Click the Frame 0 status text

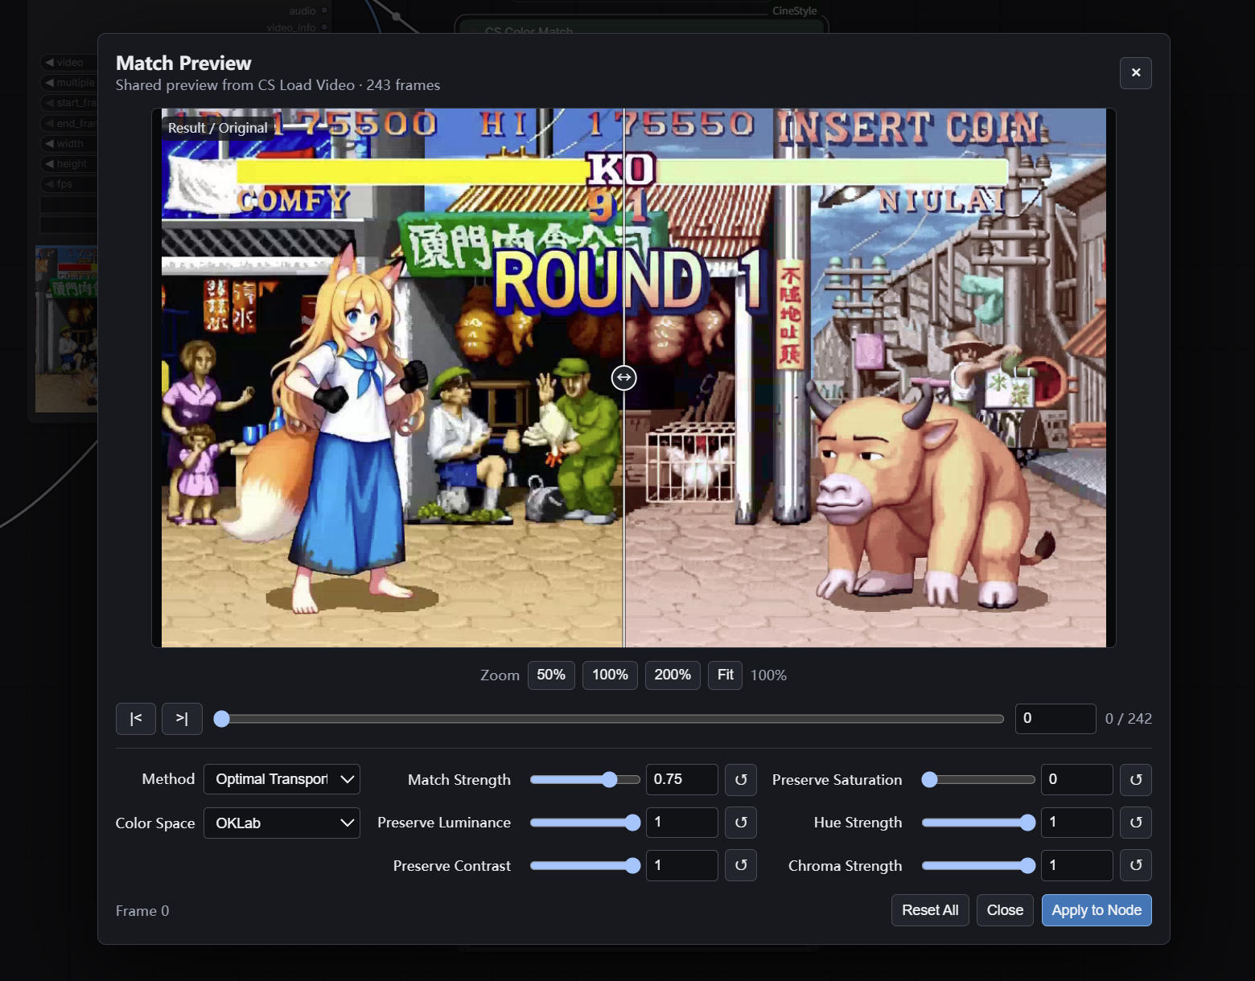tap(142, 911)
